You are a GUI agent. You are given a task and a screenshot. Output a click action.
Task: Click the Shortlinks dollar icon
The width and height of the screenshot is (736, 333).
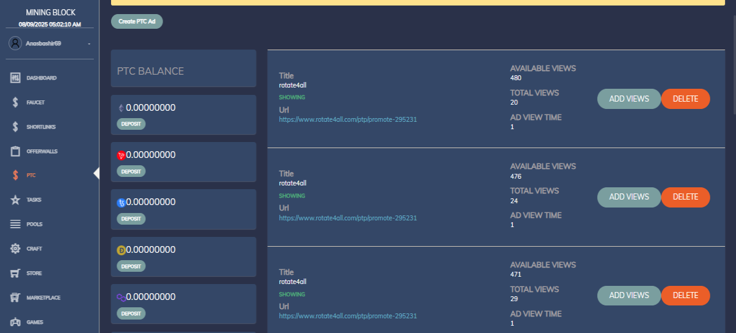(x=15, y=127)
